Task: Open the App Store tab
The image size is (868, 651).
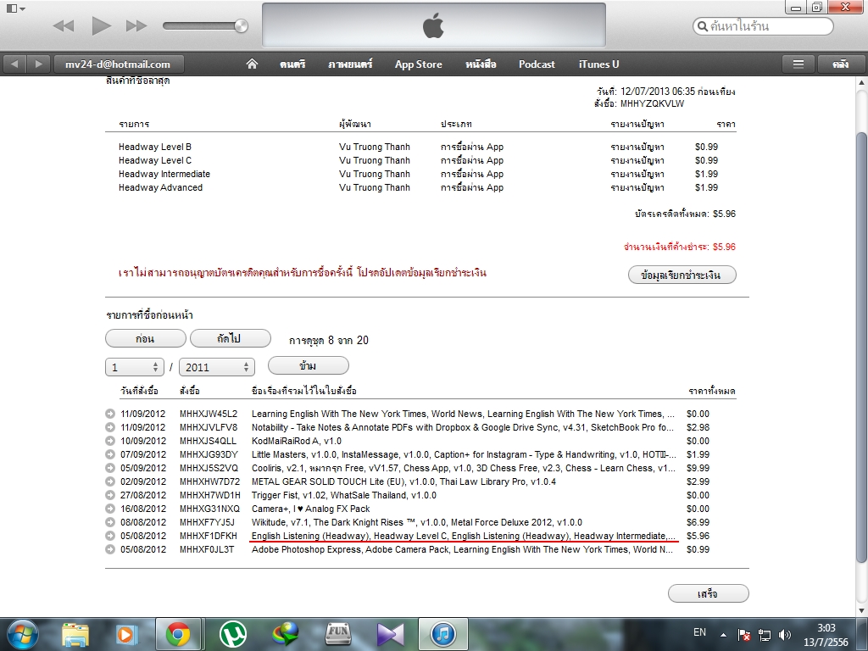Action: pos(419,64)
